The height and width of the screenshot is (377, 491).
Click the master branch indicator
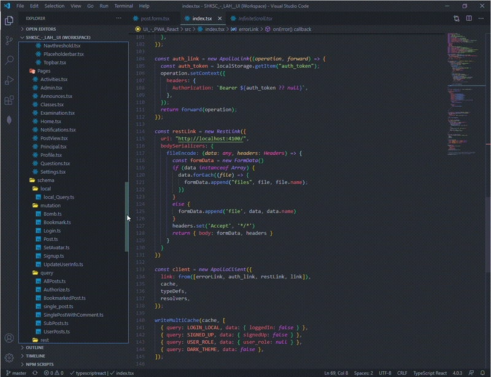click(17, 373)
